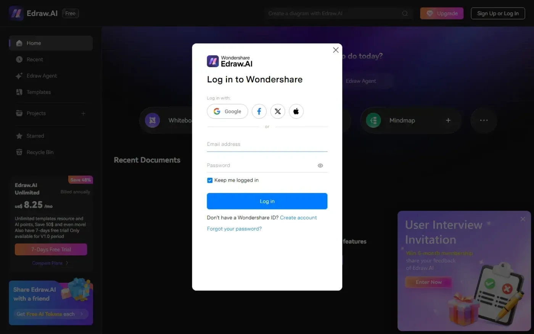Sign in with the Facebook icon
Viewport: 534px width, 334px height.
point(259,111)
